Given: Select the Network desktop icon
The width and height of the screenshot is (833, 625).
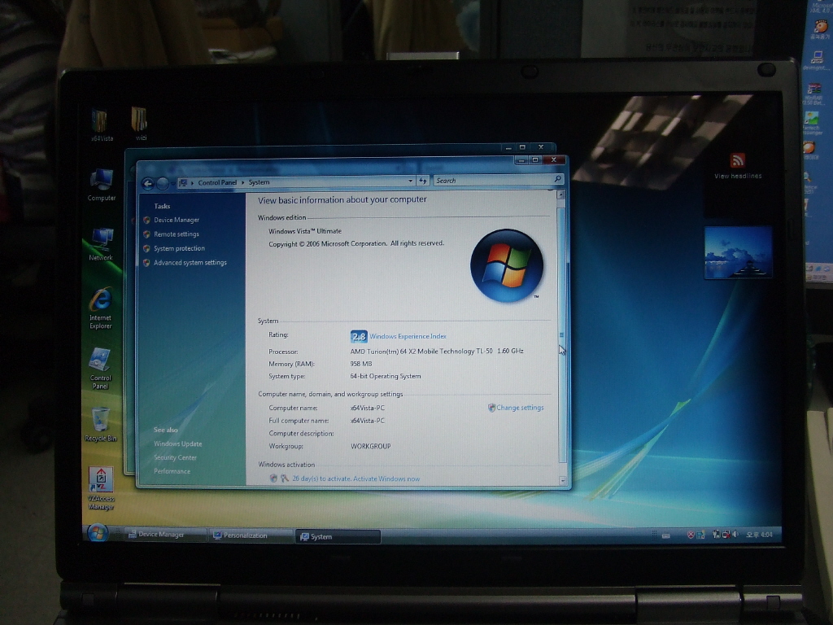Looking at the screenshot, I should coord(101,244).
